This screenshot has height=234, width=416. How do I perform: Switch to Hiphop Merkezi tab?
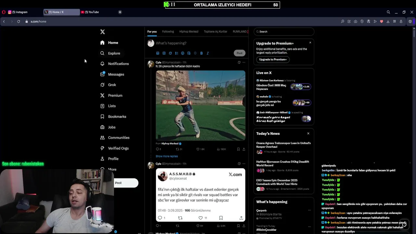(189, 32)
